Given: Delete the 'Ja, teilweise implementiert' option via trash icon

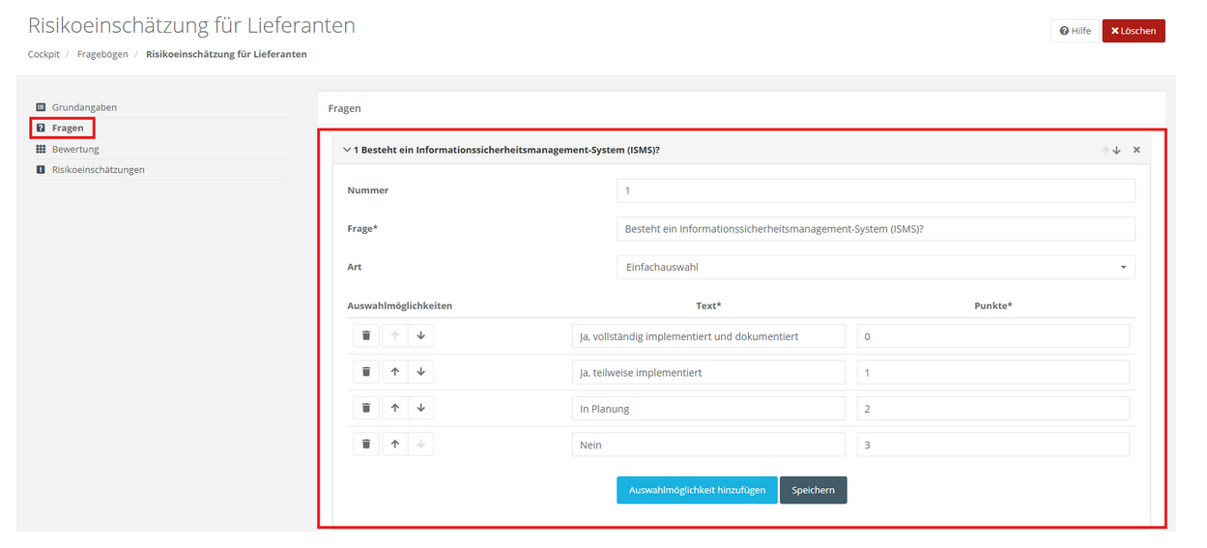Looking at the screenshot, I should [x=366, y=371].
